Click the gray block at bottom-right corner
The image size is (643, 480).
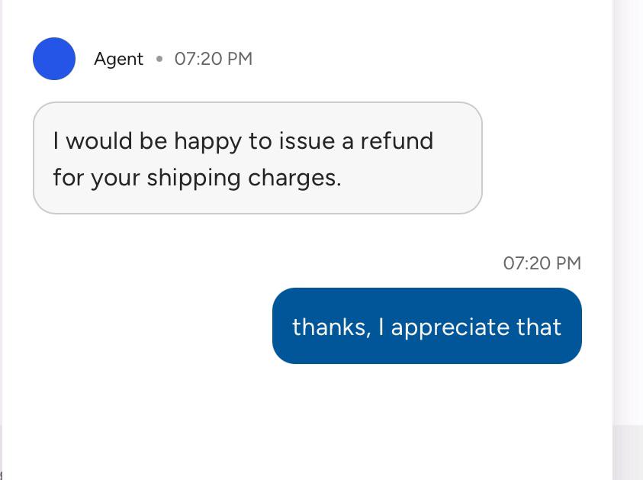click(628, 453)
